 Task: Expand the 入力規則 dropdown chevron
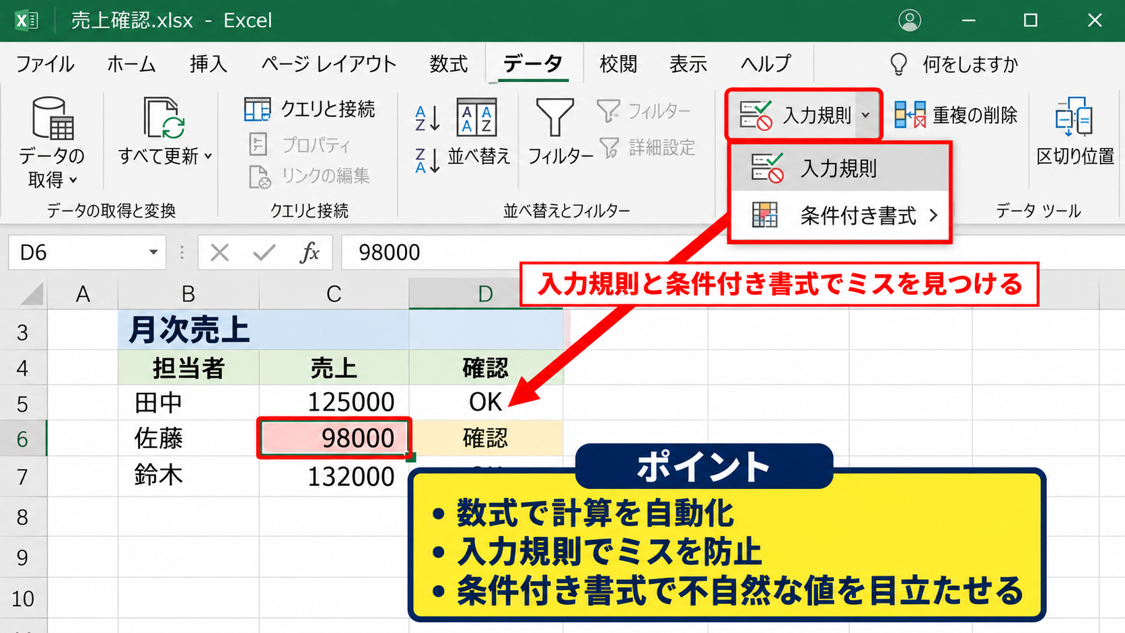(x=866, y=115)
